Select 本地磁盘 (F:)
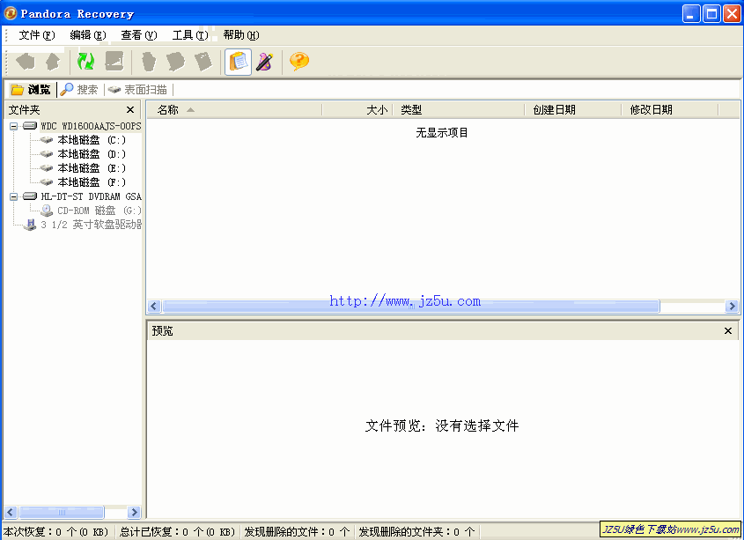Screen dimensions: 744x540 (92, 182)
